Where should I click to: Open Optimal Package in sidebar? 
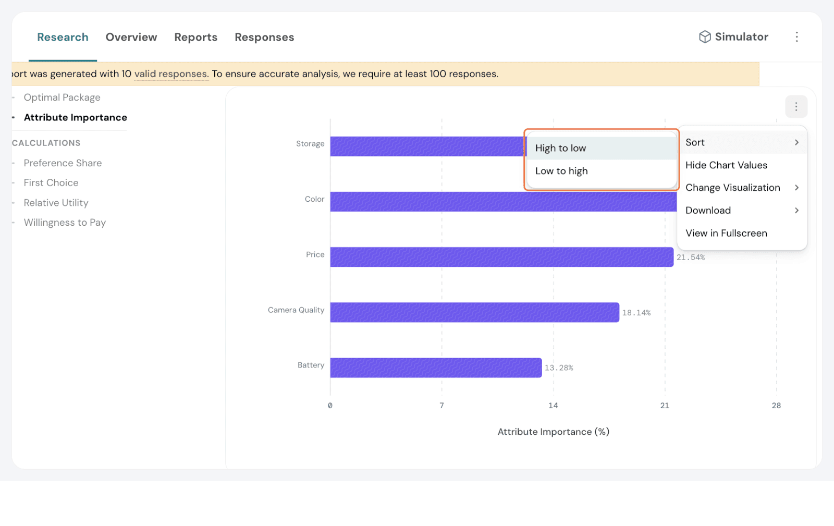pyautogui.click(x=62, y=97)
